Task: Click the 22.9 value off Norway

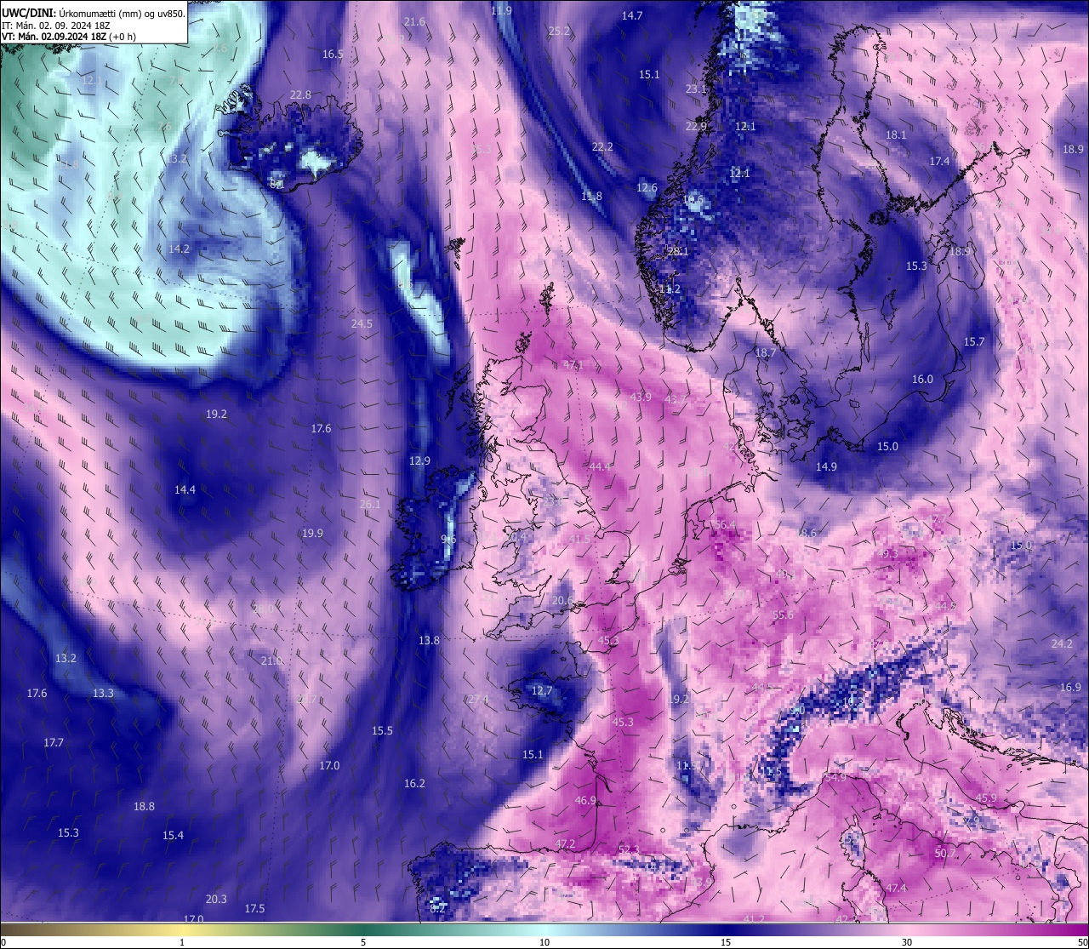Action: (x=696, y=126)
